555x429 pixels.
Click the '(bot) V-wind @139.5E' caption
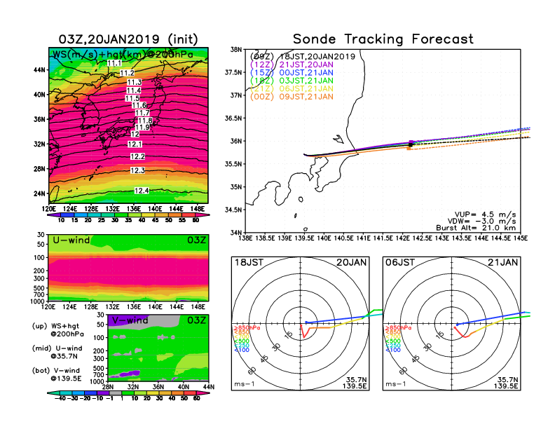(x=57, y=374)
